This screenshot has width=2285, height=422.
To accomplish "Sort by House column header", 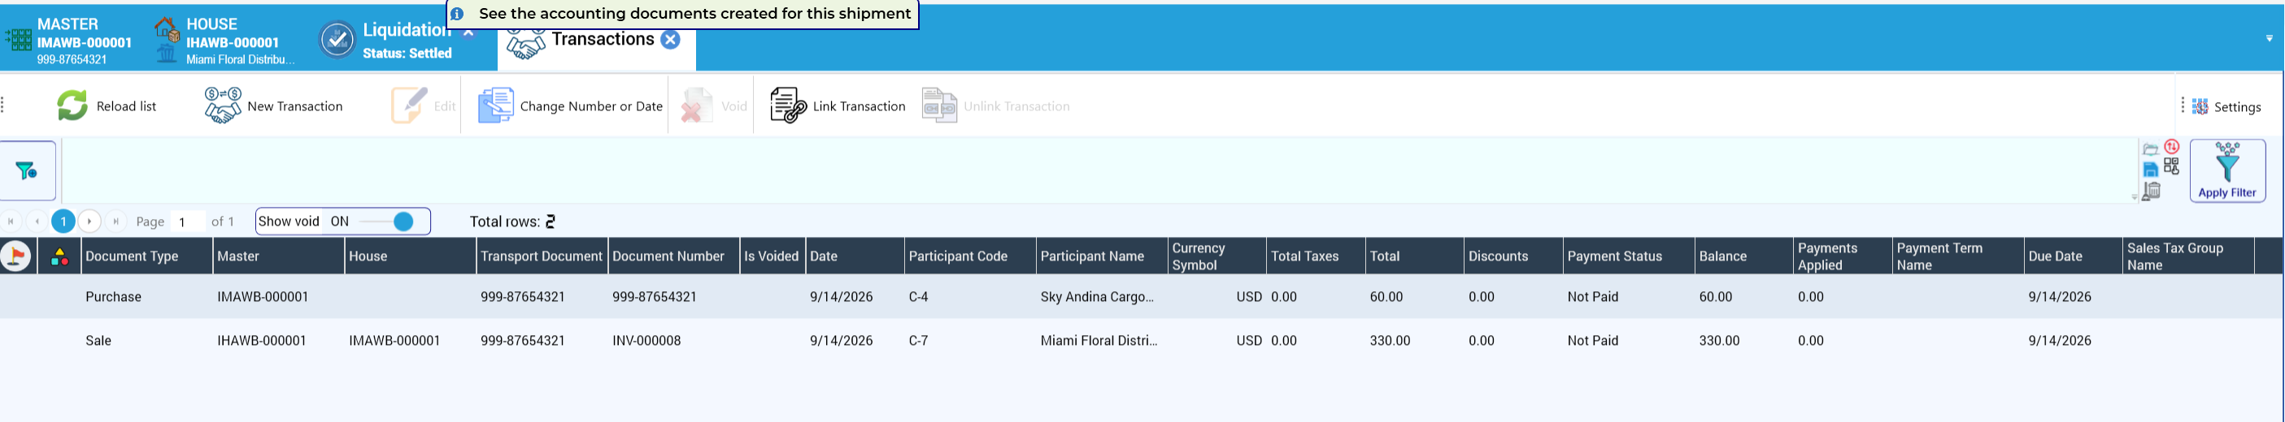I will click(x=411, y=256).
